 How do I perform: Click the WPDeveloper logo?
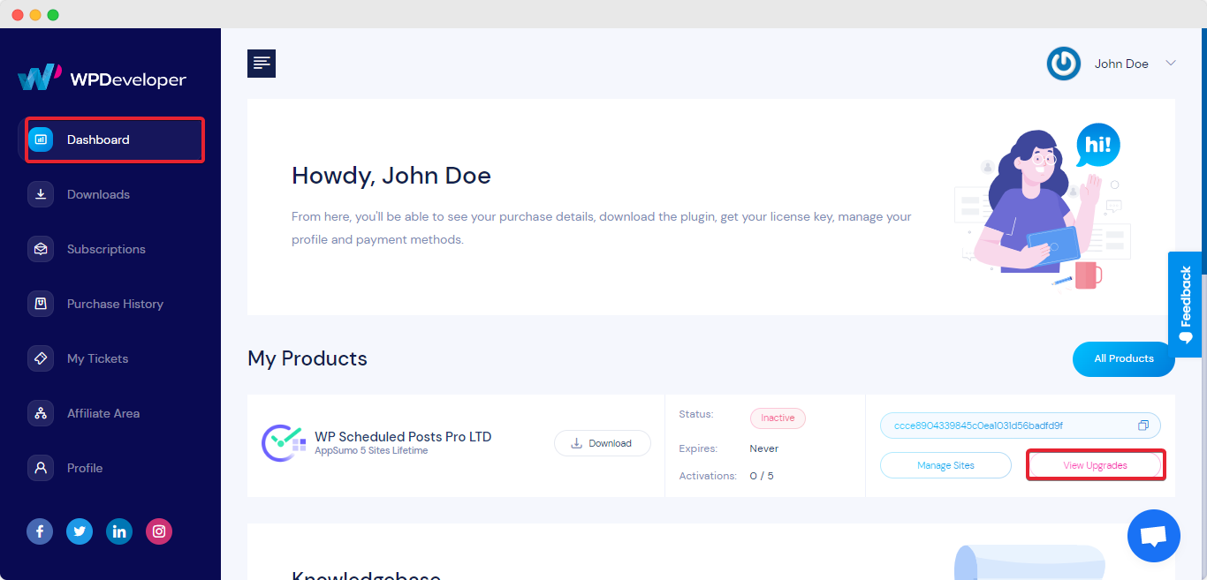pyautogui.click(x=102, y=78)
